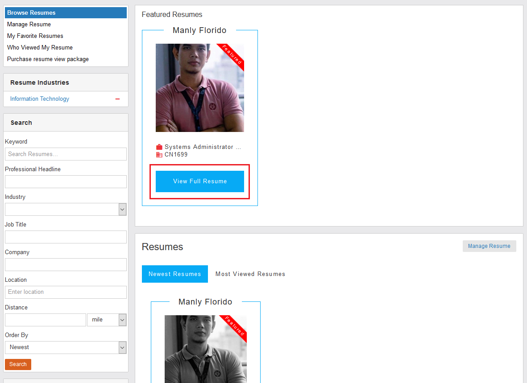Click the View Full Resume button
The image size is (527, 383).
200,181
